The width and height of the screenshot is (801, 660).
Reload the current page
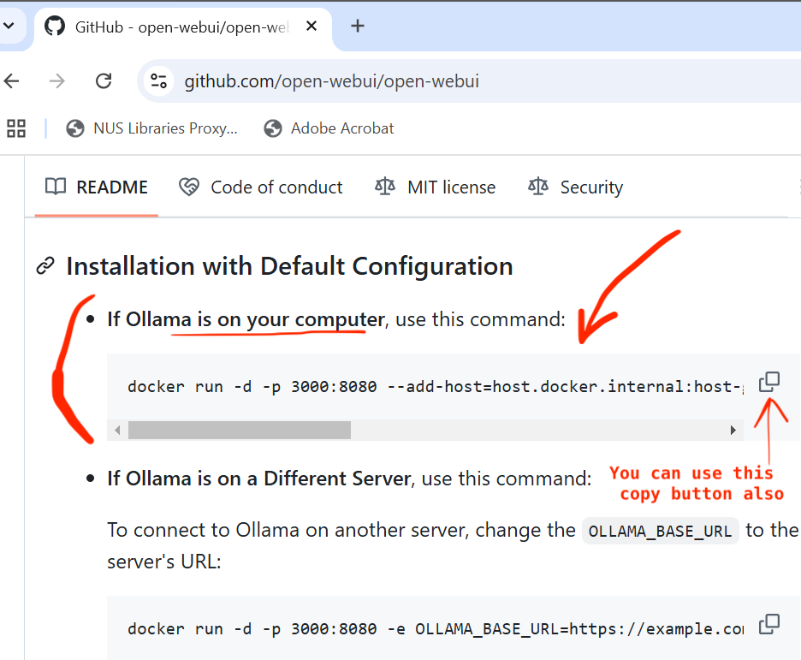point(104,80)
